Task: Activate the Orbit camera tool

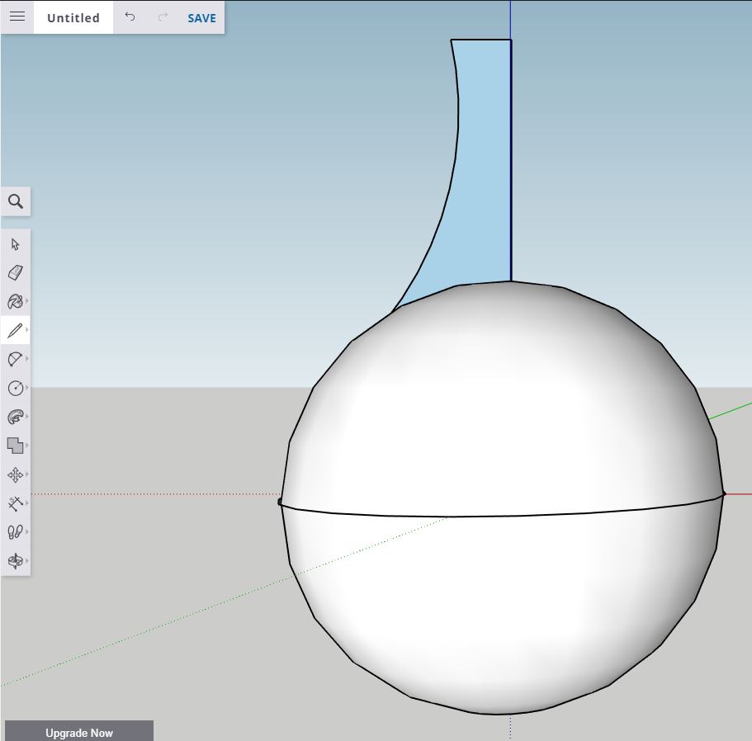Action: (x=15, y=561)
